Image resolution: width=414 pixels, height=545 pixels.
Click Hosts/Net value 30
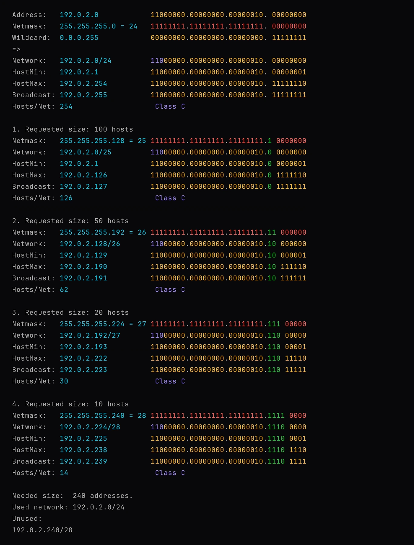click(64, 381)
